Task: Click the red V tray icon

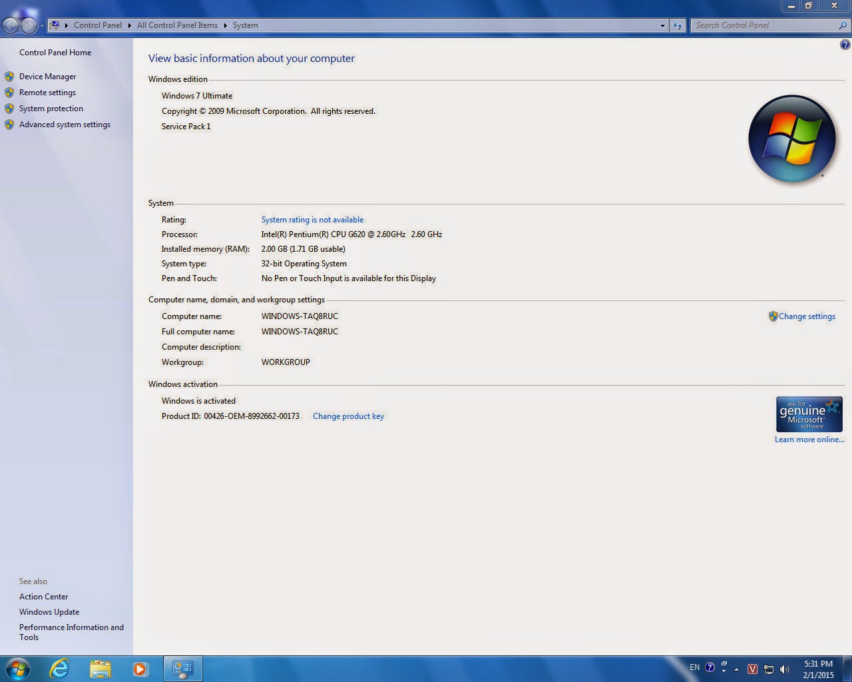Action: [753, 669]
